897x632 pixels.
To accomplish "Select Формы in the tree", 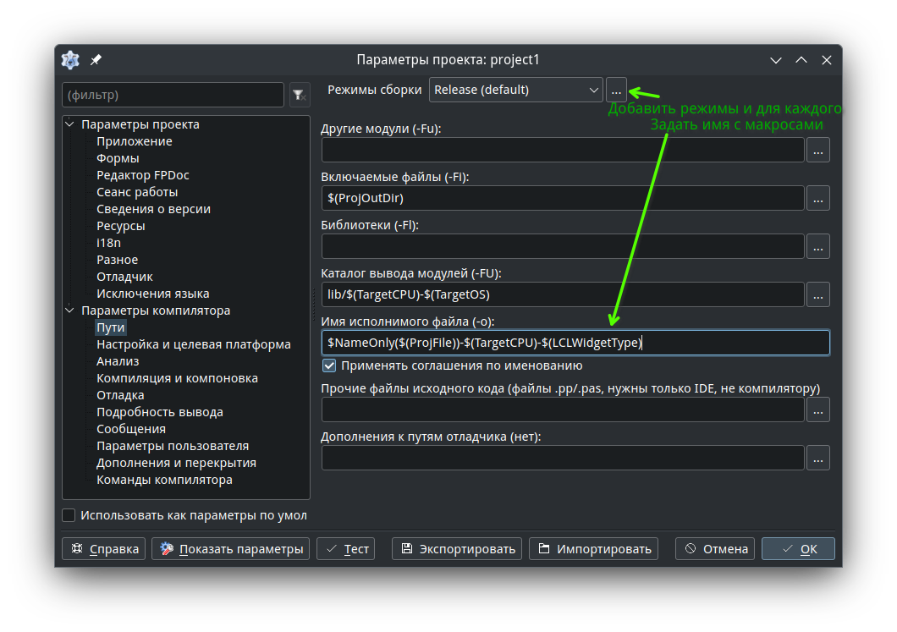I will tap(118, 158).
